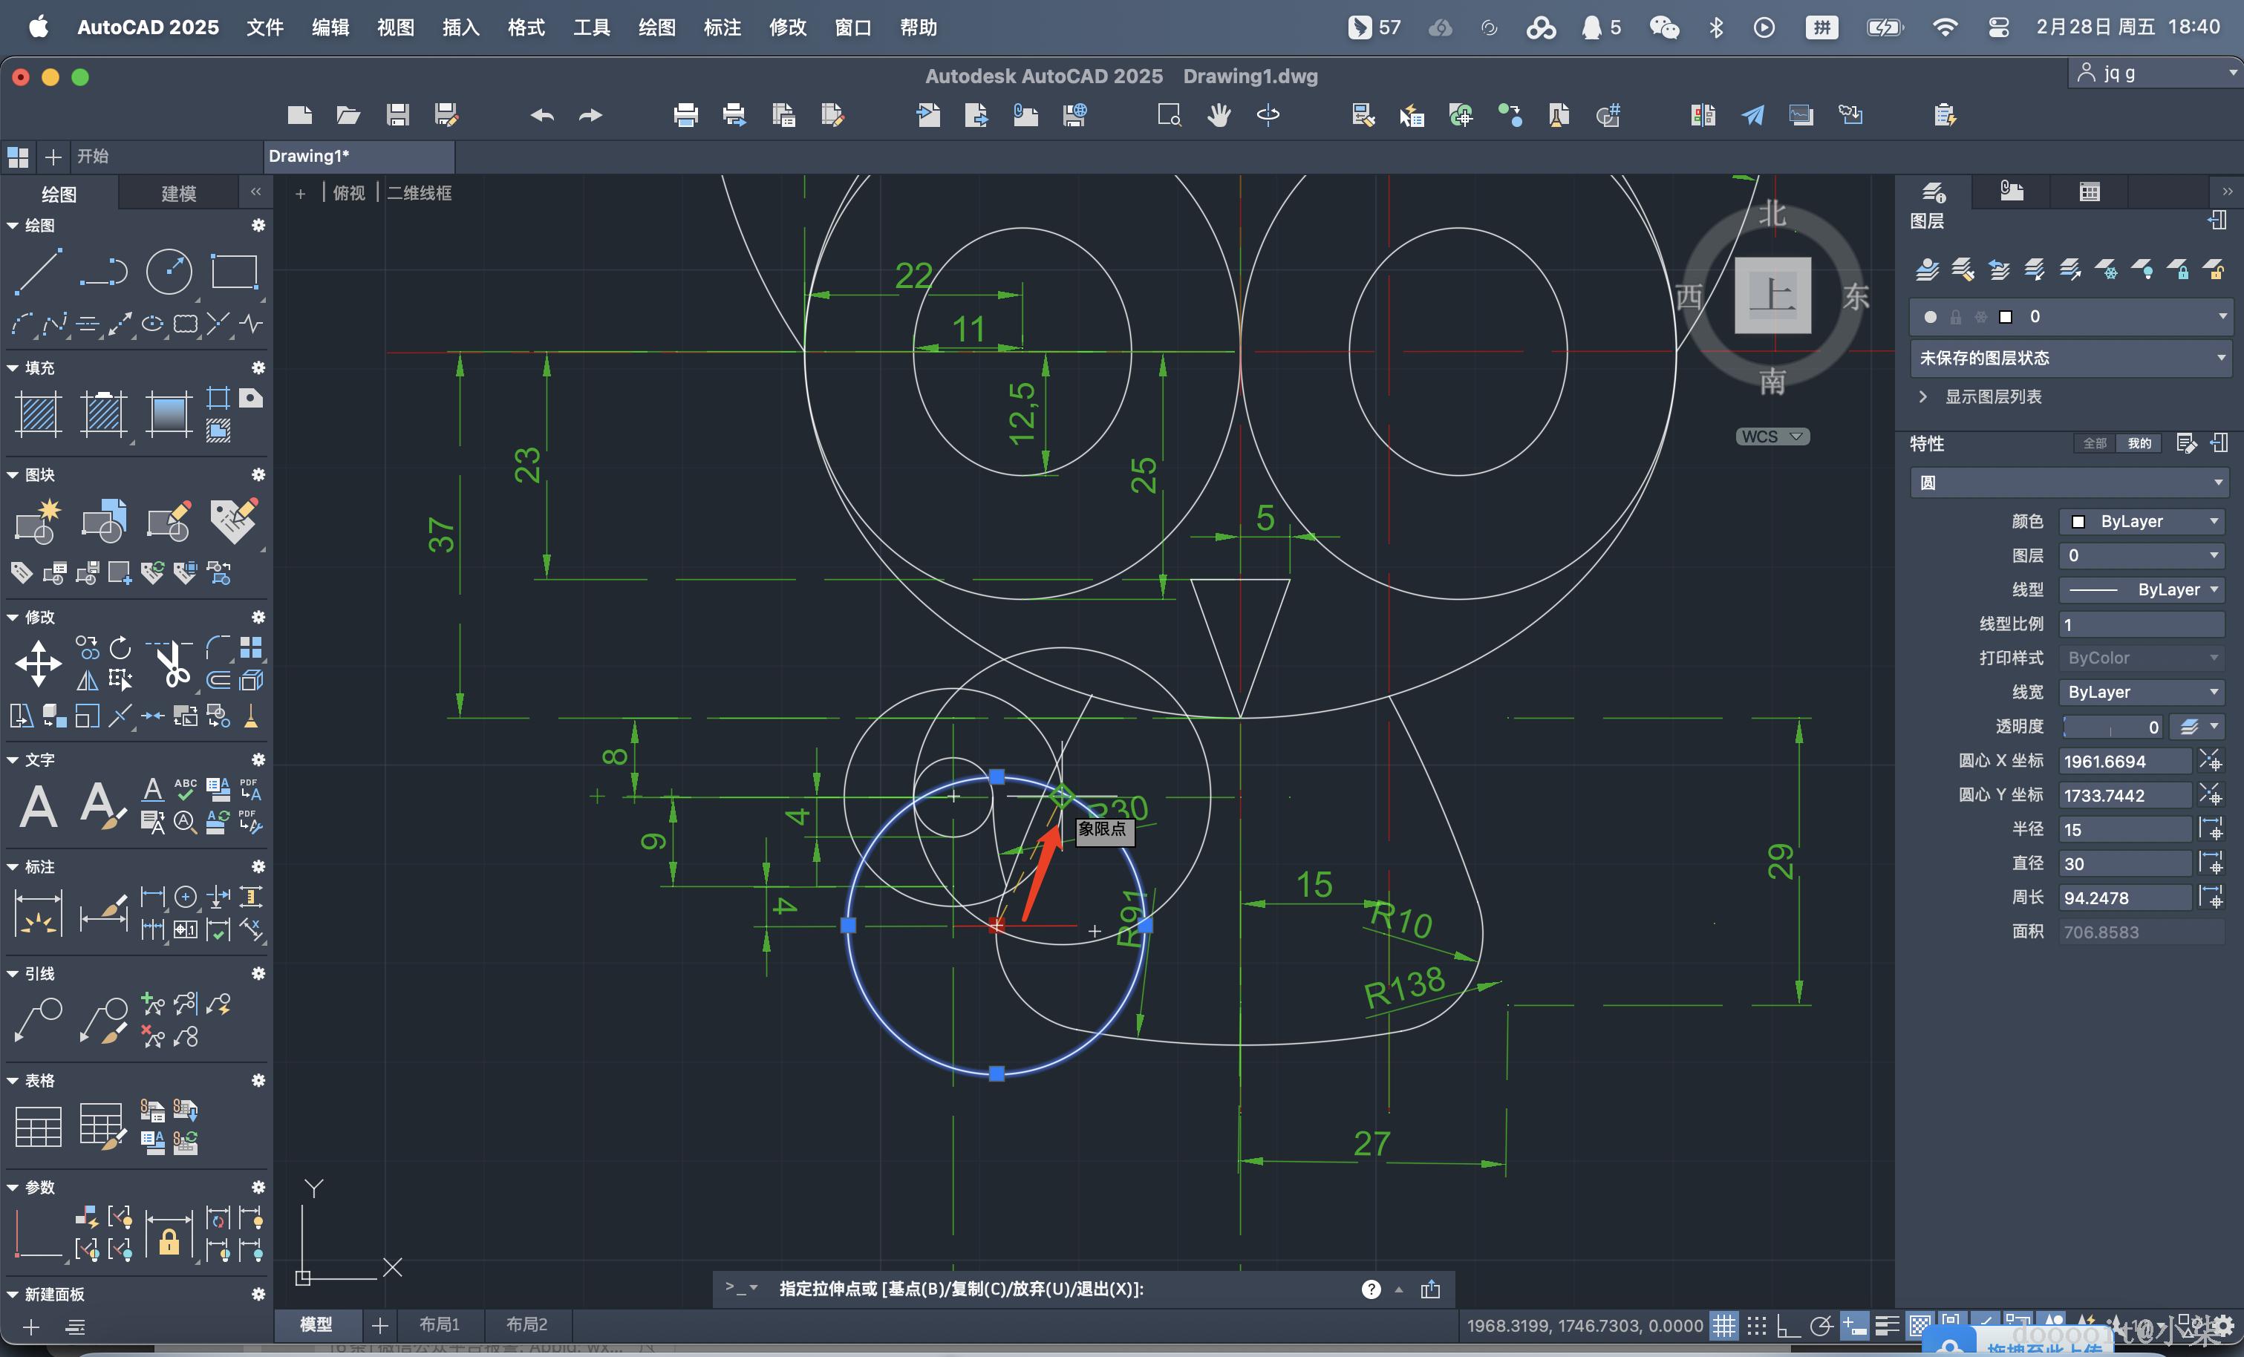Viewport: 2244px width, 1357px height.
Task: Click the 半径 radius input field
Action: point(2124,830)
